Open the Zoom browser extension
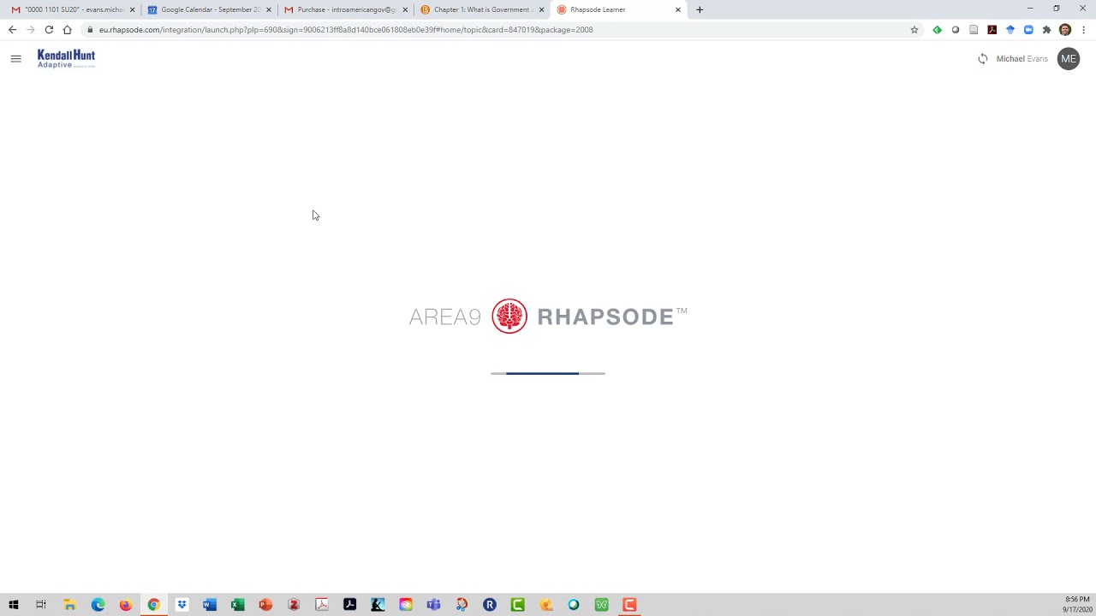This screenshot has height=616, width=1096. tap(1028, 30)
